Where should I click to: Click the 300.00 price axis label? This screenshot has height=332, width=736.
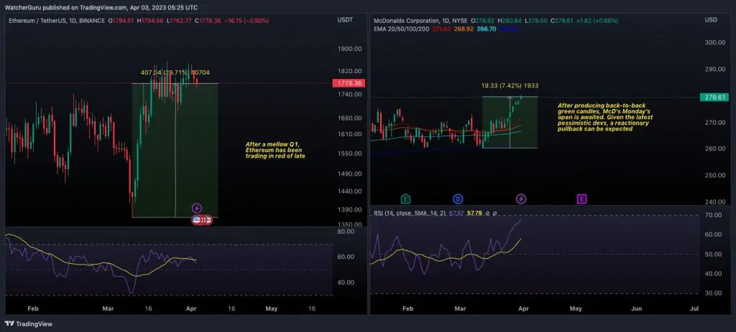click(x=715, y=42)
